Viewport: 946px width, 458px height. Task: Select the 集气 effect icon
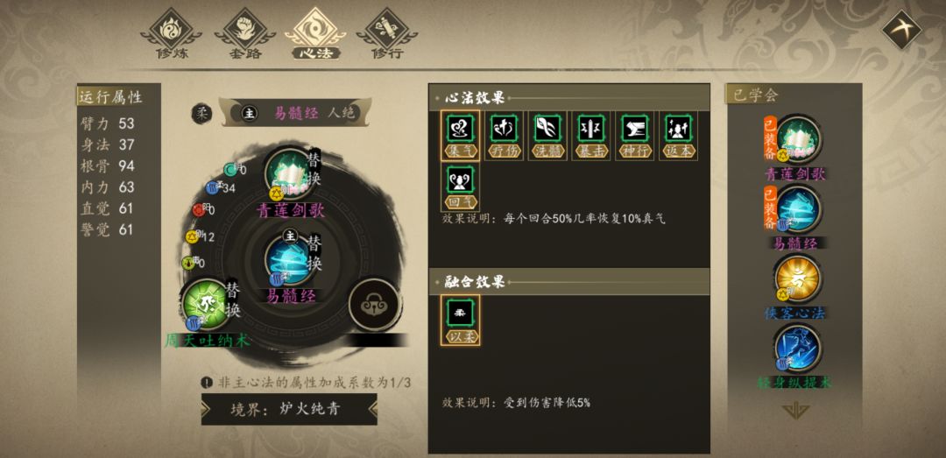[461, 135]
